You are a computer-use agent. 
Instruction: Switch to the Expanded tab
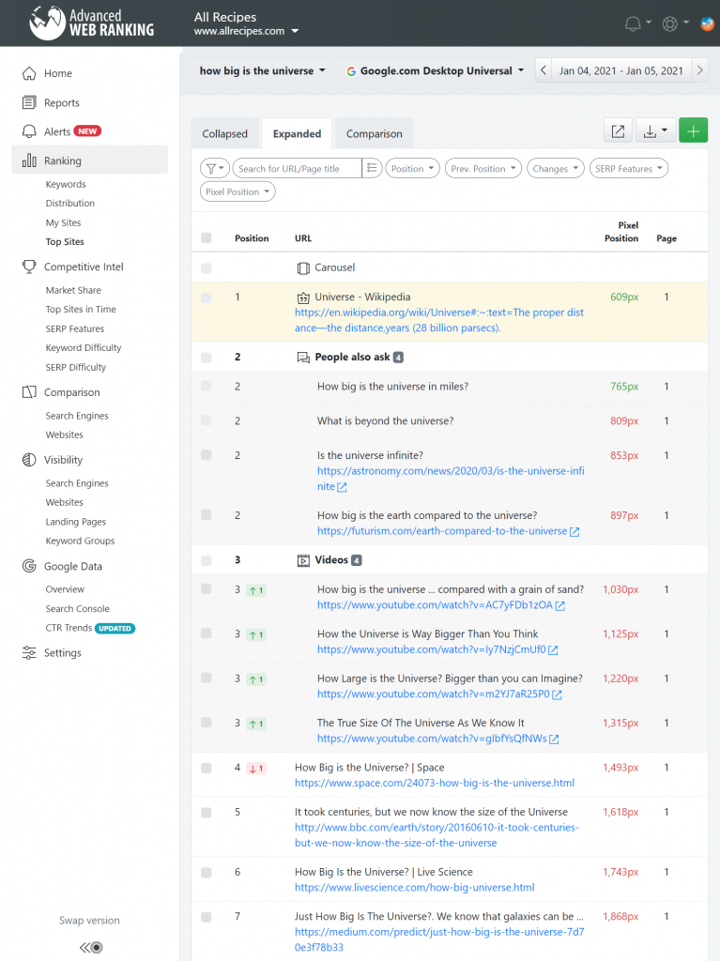[297, 133]
